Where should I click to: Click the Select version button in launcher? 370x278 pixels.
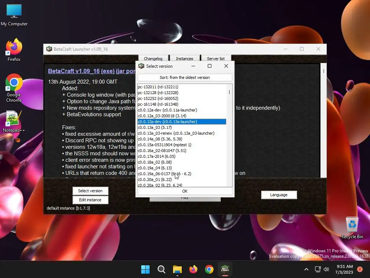pos(90,191)
